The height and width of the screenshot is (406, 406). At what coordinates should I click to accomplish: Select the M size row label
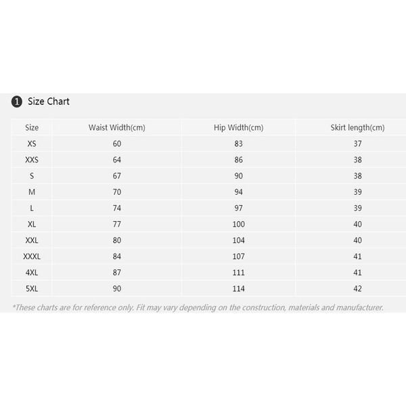pos(32,192)
